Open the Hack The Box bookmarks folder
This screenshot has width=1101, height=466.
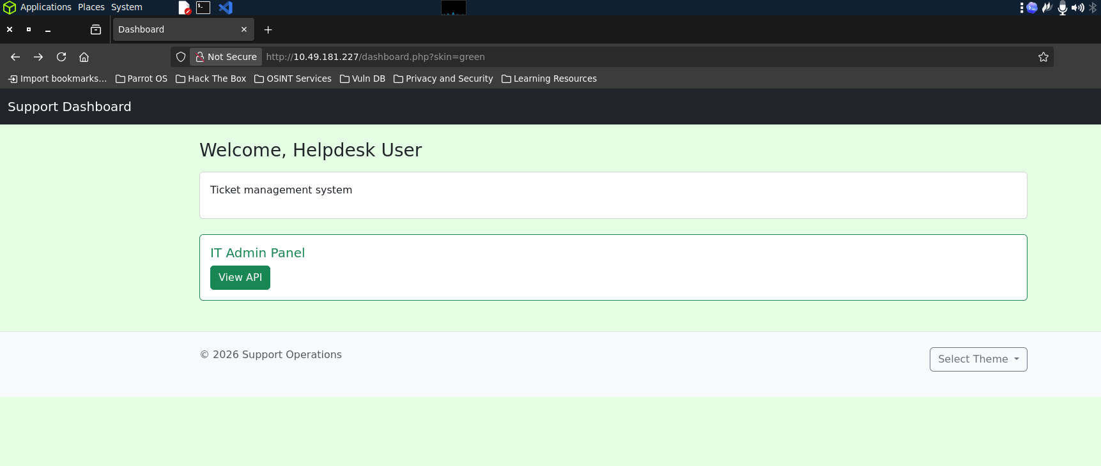click(211, 79)
